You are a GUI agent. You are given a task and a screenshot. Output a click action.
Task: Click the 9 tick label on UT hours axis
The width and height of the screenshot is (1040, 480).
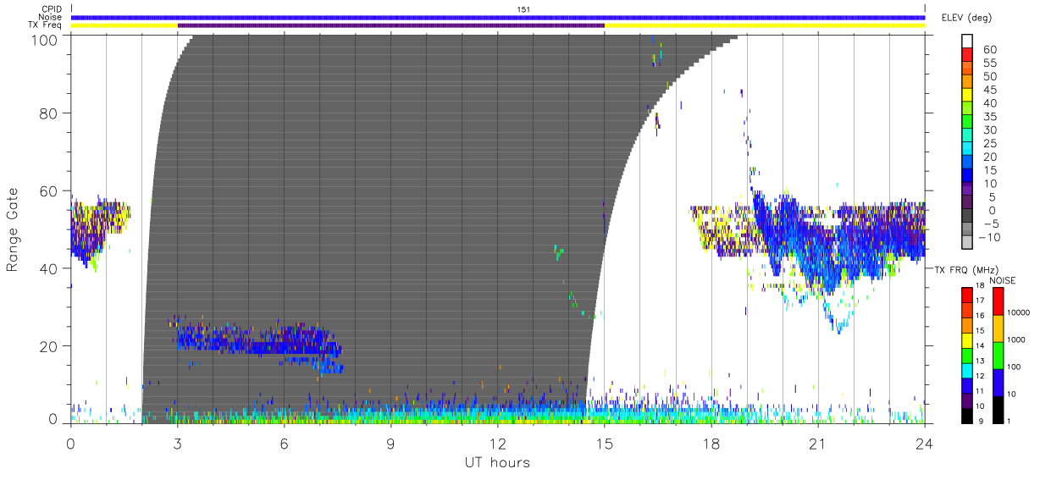click(x=391, y=442)
